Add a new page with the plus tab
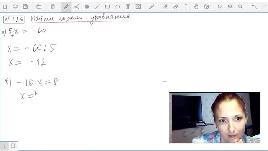The image size is (268, 151). coord(13,146)
